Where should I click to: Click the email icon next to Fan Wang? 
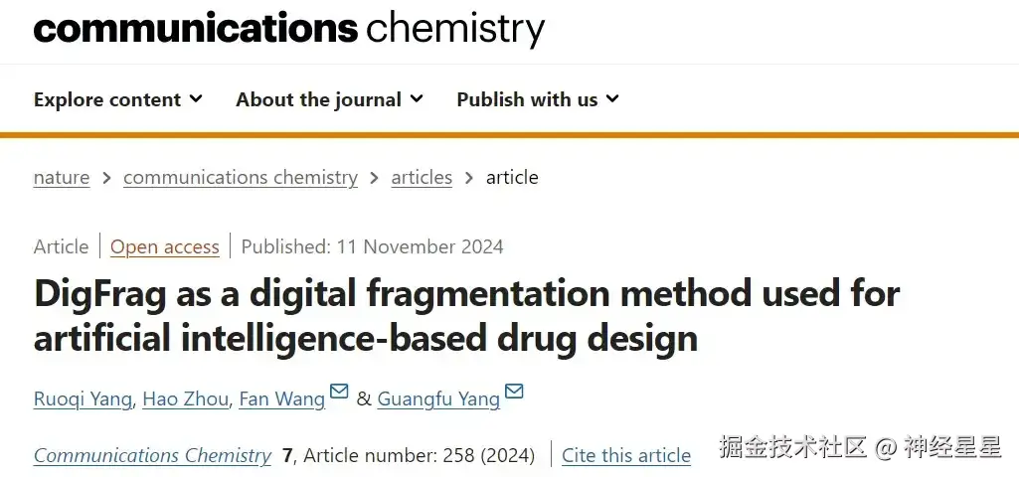tap(339, 393)
